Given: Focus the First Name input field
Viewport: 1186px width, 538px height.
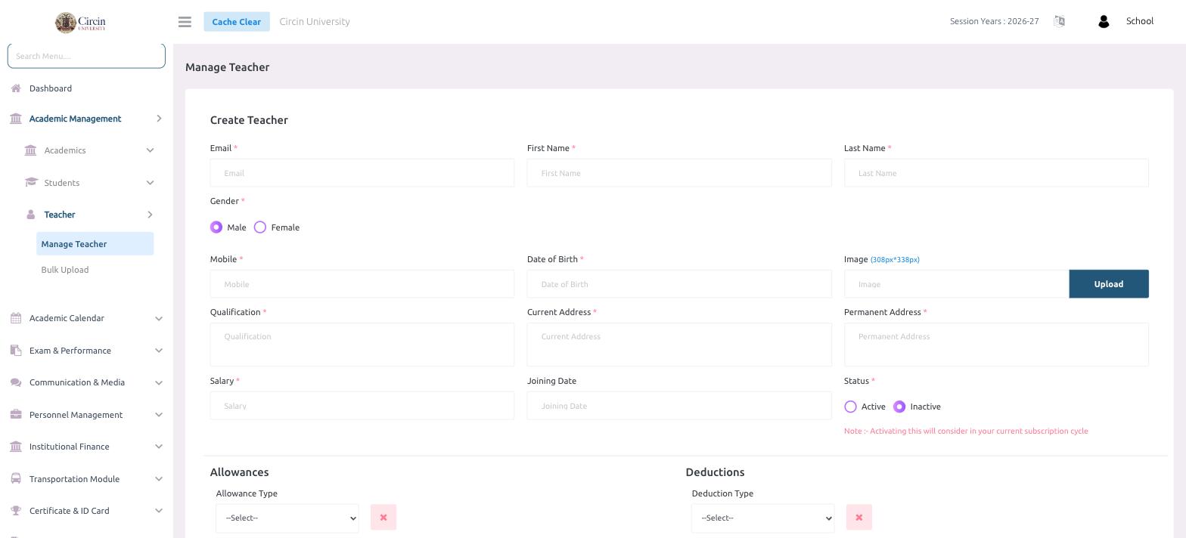Looking at the screenshot, I should 679,173.
